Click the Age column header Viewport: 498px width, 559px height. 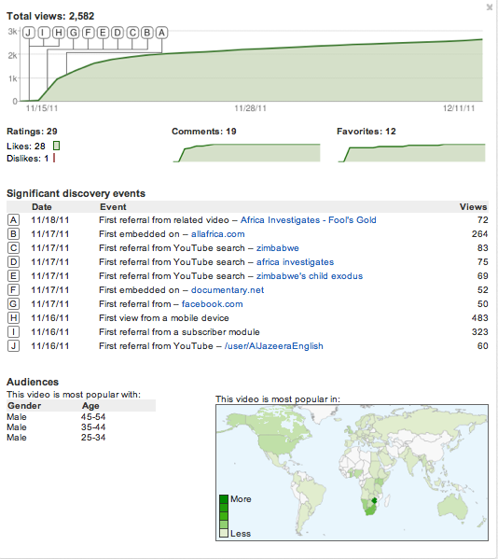90,406
